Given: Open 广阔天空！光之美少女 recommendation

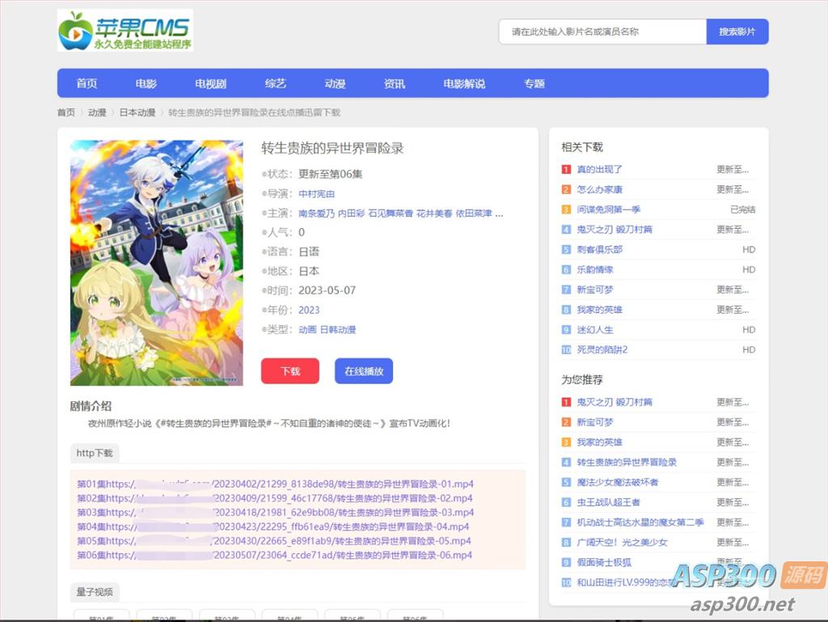Looking at the screenshot, I should coord(622,542).
